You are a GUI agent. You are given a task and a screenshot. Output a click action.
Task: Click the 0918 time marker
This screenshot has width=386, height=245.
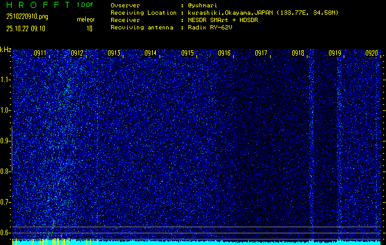coord(298,53)
